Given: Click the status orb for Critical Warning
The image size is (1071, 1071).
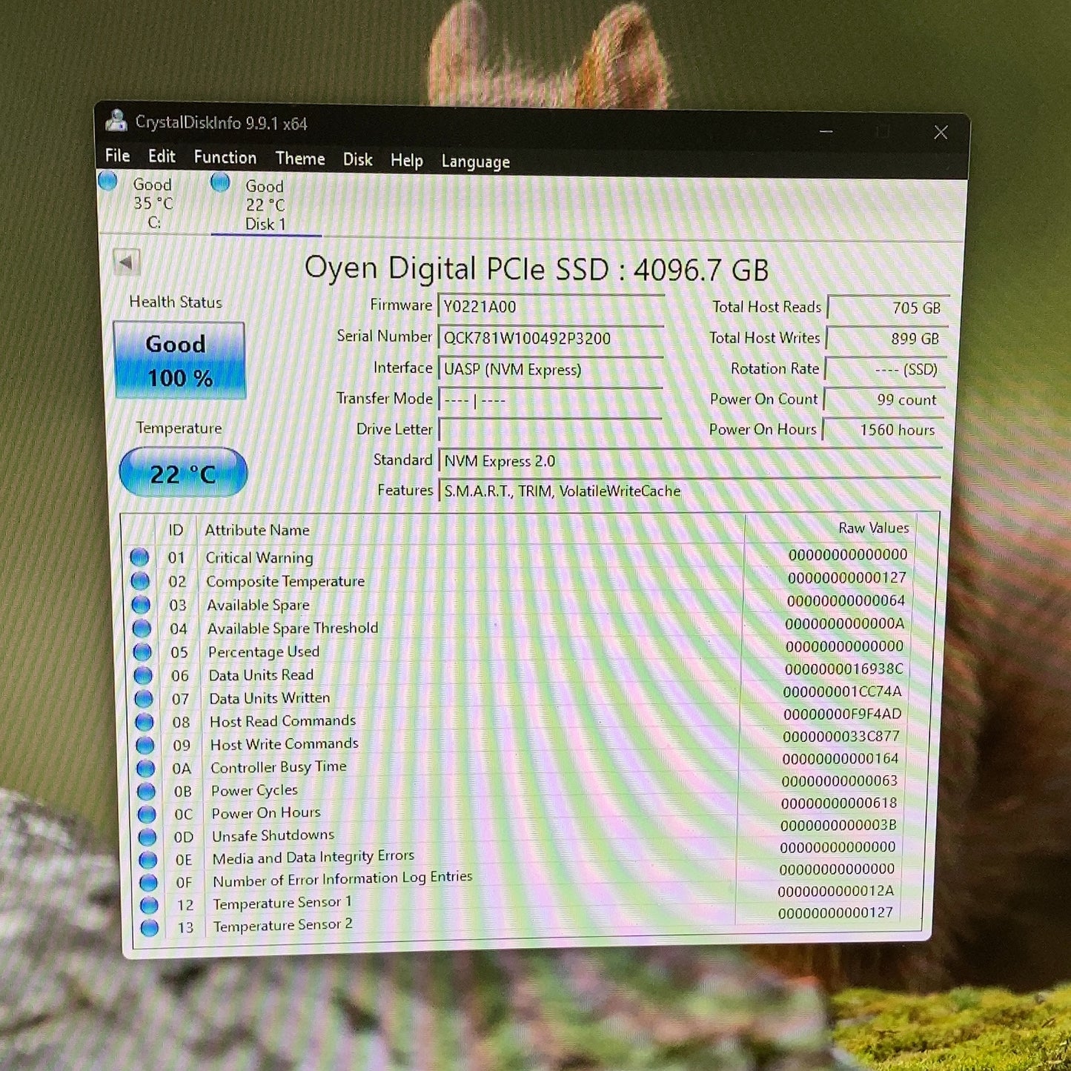Looking at the screenshot, I should (139, 557).
